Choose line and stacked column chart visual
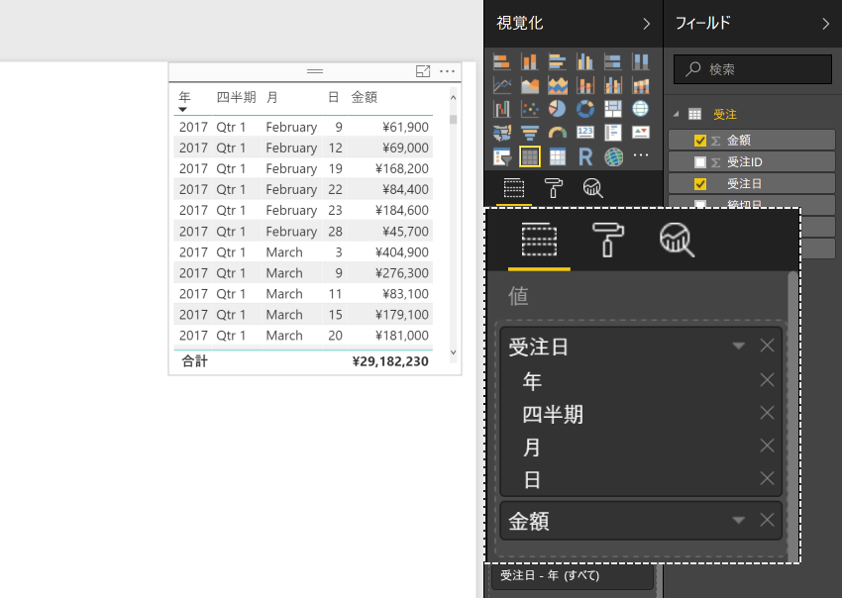The width and height of the screenshot is (842, 598). (x=584, y=85)
